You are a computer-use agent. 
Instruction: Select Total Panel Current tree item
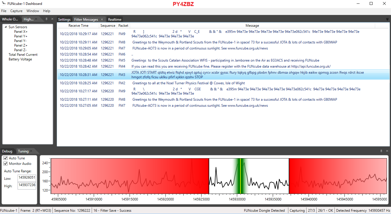point(23,55)
